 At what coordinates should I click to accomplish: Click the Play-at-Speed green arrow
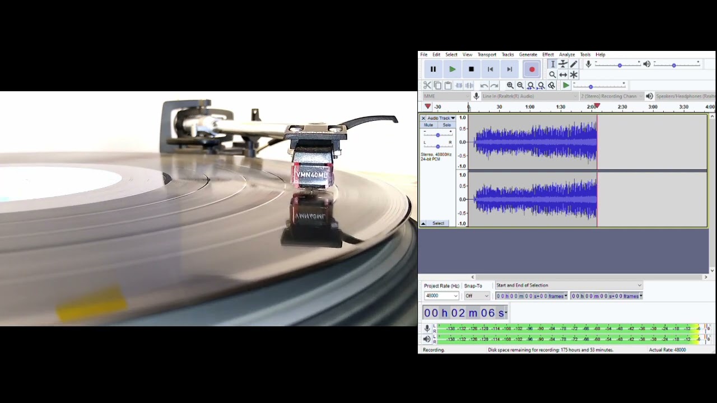coord(566,86)
